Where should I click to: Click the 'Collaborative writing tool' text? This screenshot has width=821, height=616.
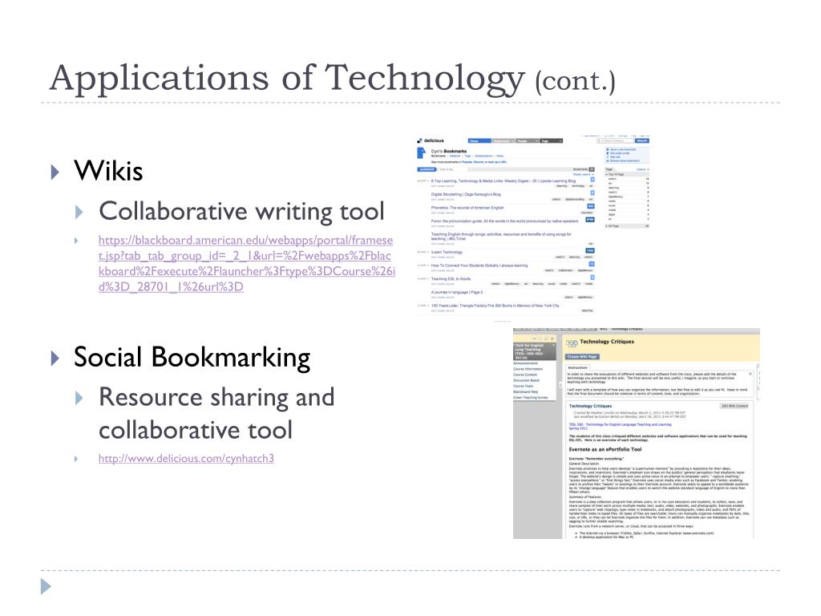click(x=241, y=212)
